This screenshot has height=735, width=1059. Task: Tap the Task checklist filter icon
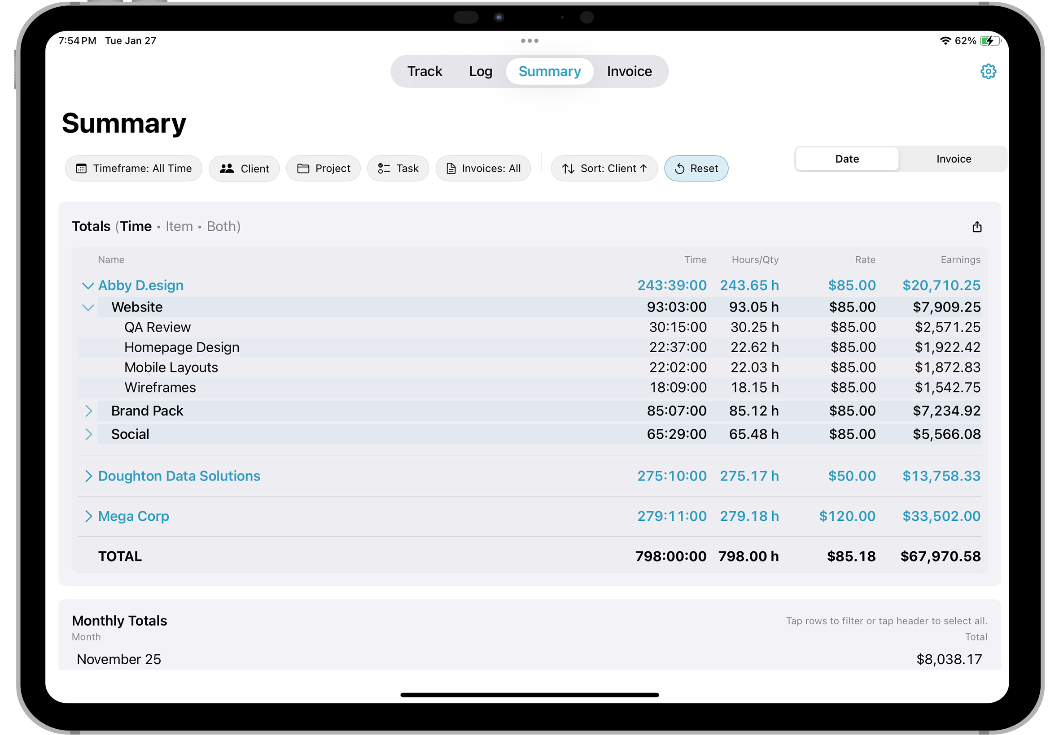(x=383, y=168)
